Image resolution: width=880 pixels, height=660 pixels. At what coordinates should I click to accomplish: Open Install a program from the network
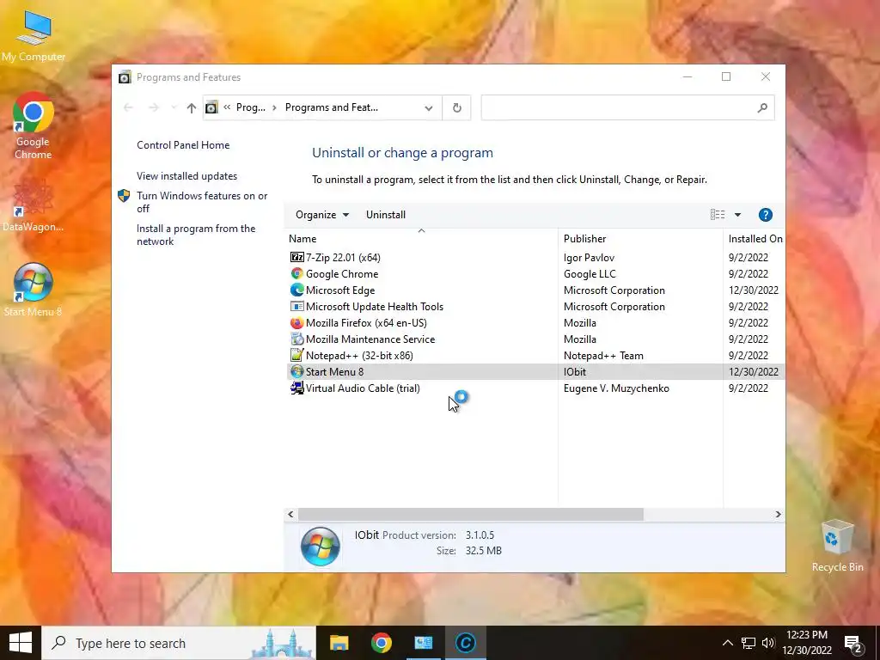pyautogui.click(x=196, y=235)
